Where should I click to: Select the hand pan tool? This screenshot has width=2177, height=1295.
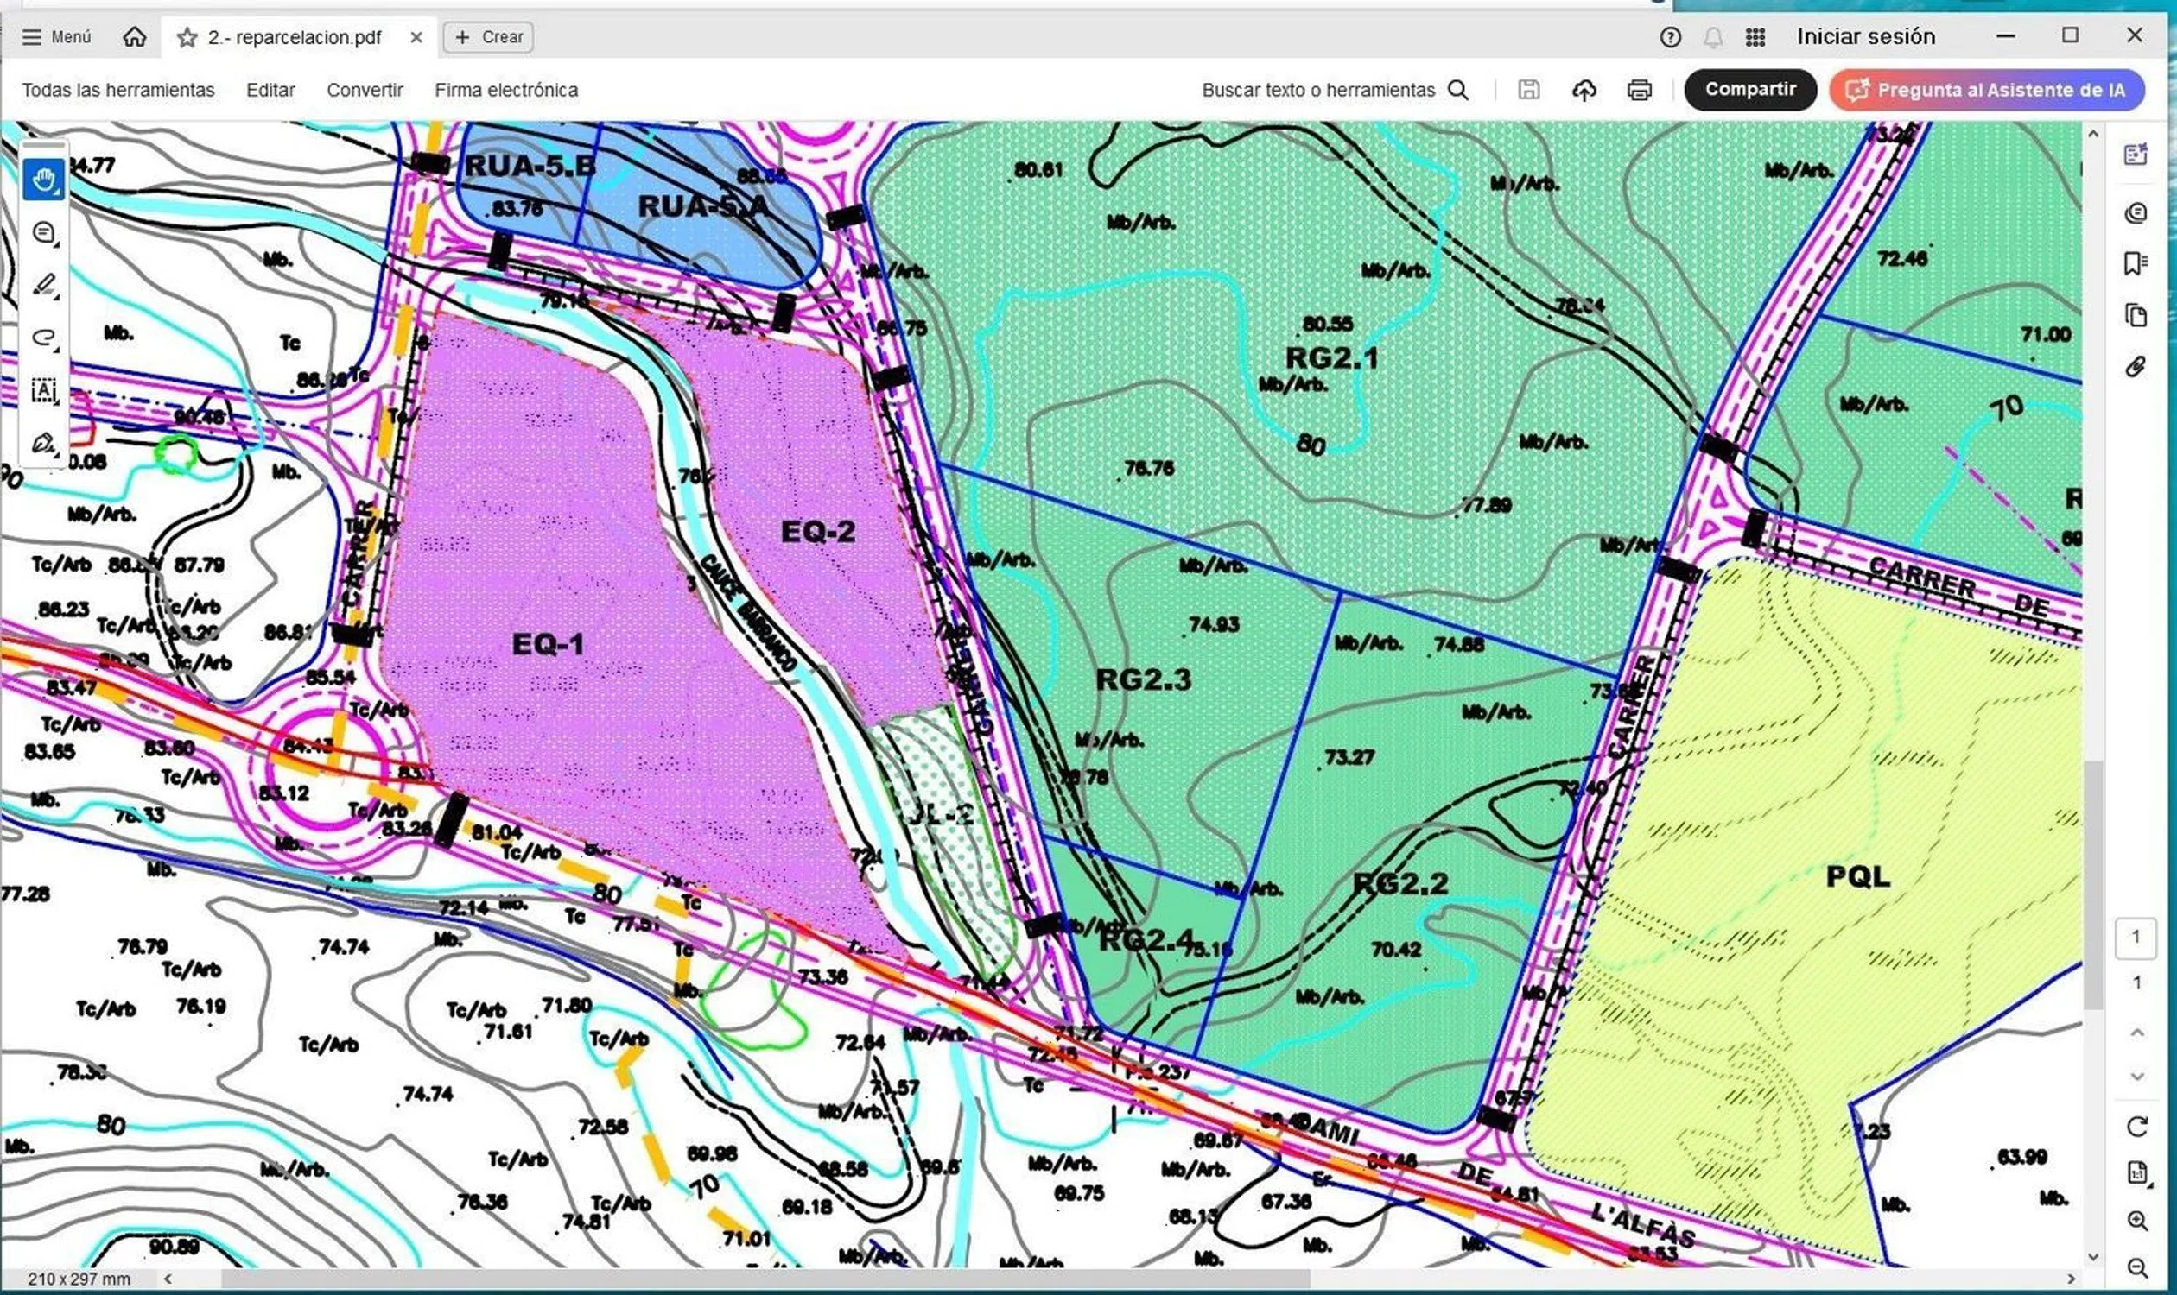tap(44, 180)
